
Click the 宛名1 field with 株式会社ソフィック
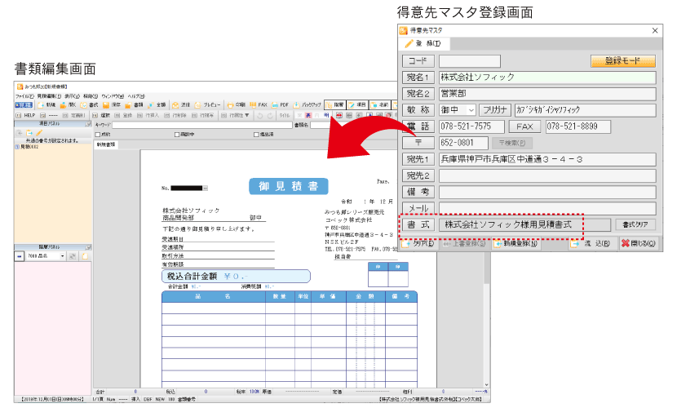[547, 78]
